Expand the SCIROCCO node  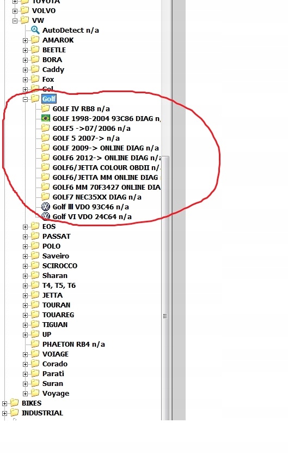[25, 266]
